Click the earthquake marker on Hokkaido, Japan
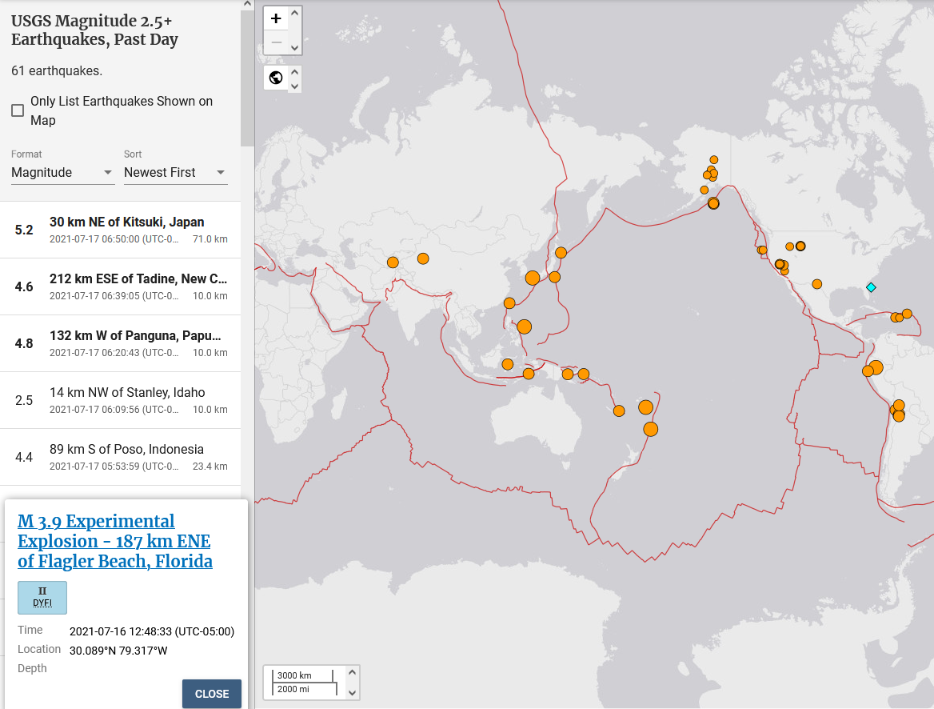 click(x=561, y=253)
